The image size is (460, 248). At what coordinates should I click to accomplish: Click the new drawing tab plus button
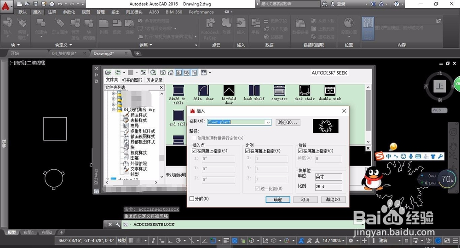[x=137, y=53]
